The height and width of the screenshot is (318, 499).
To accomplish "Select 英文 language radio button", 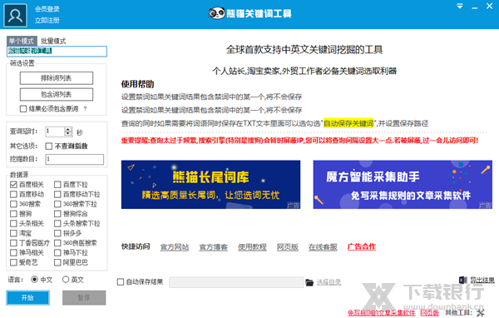I will click(x=66, y=280).
